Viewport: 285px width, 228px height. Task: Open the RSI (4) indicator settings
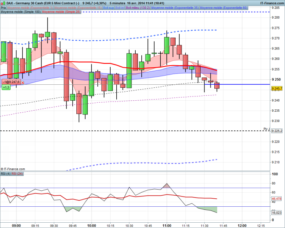pos(6,174)
